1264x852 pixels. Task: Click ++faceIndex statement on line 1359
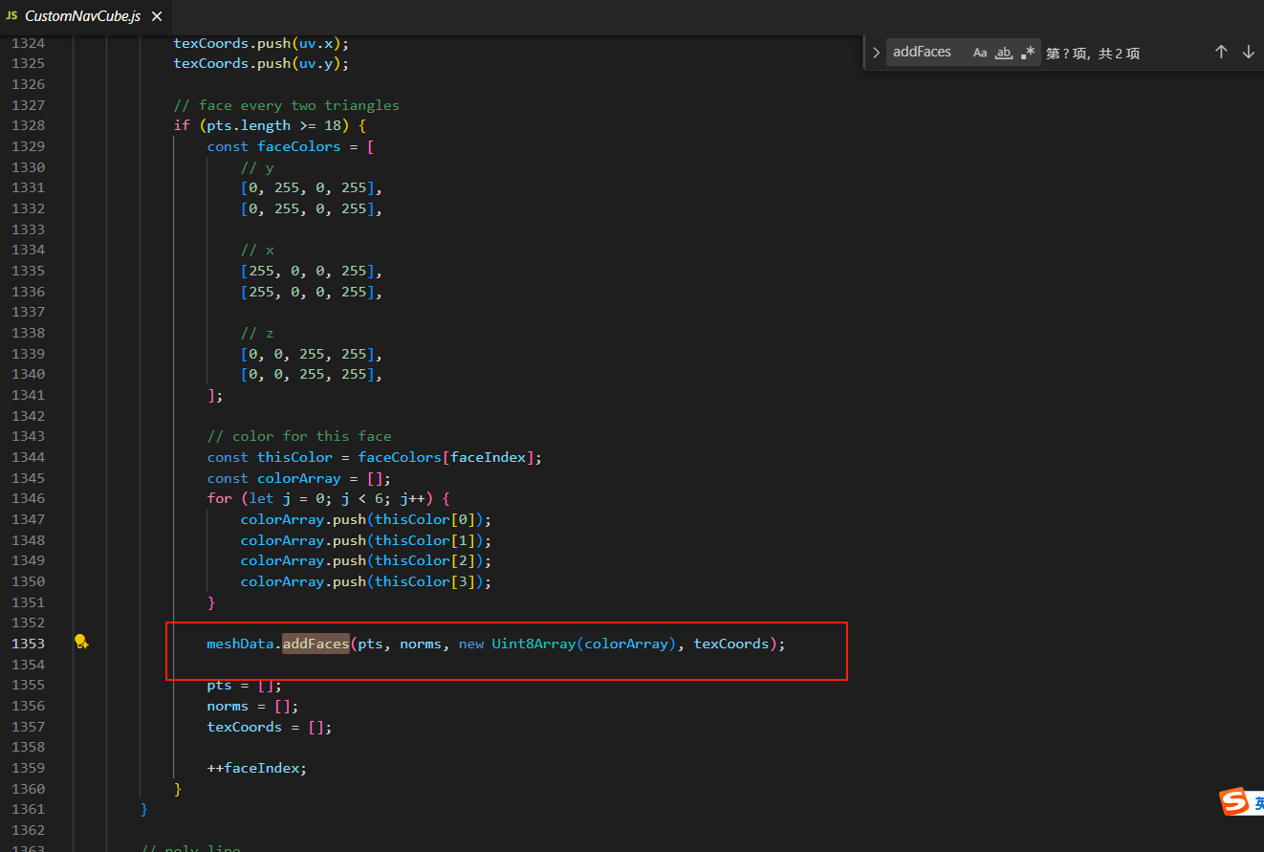click(x=257, y=768)
